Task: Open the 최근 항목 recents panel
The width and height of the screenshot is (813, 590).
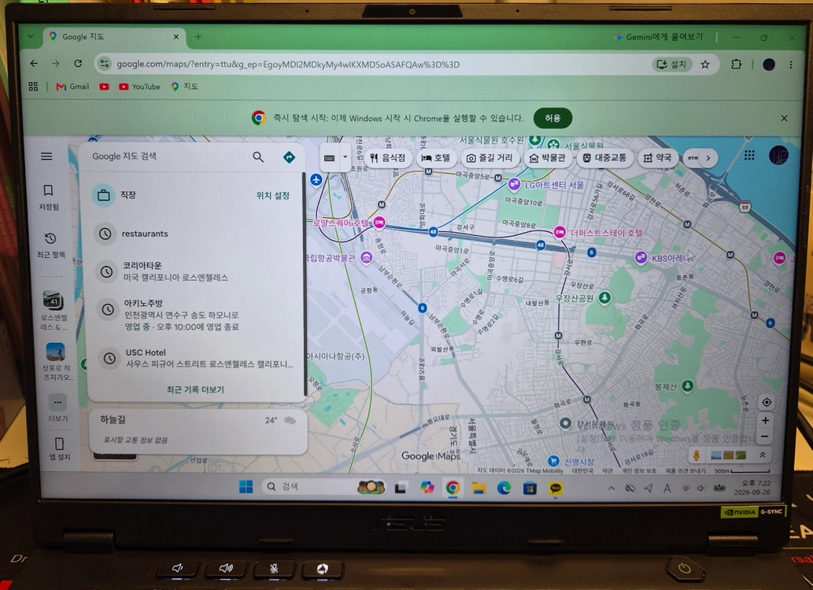Action: [x=50, y=245]
